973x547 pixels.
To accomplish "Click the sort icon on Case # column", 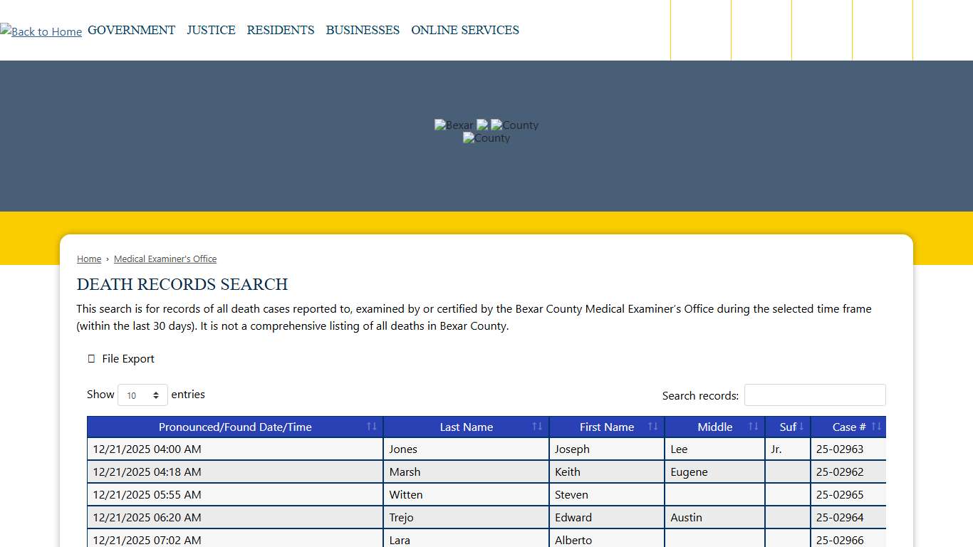I will tap(877, 426).
